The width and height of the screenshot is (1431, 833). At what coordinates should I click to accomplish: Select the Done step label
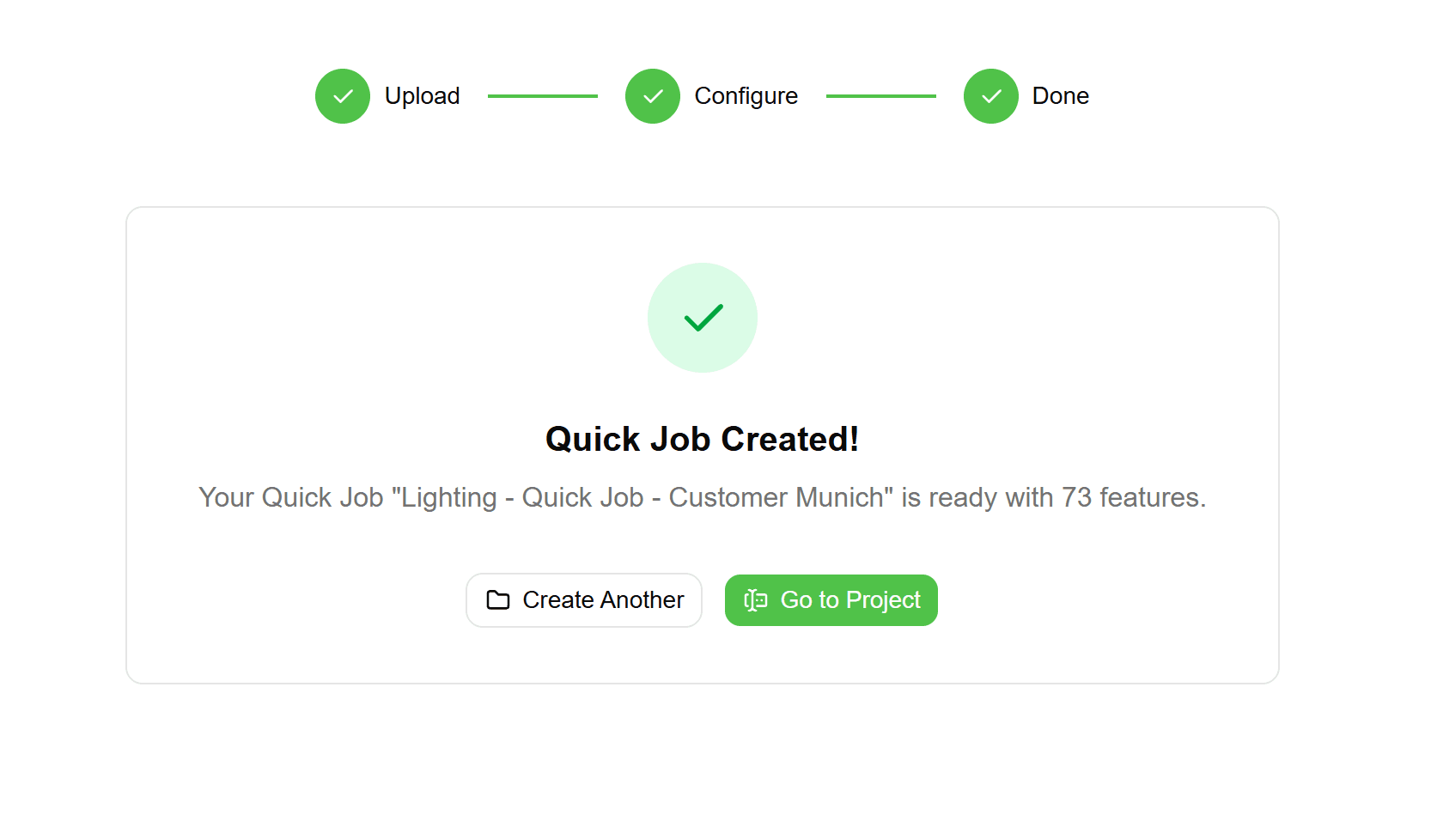tap(1060, 96)
